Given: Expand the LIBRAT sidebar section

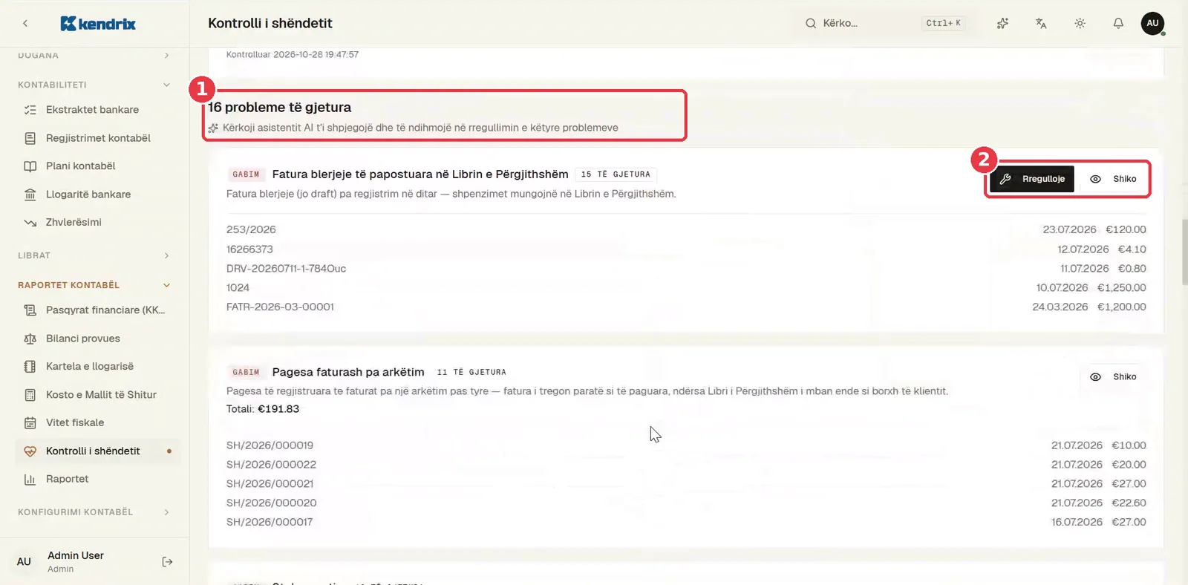Looking at the screenshot, I should (94, 255).
